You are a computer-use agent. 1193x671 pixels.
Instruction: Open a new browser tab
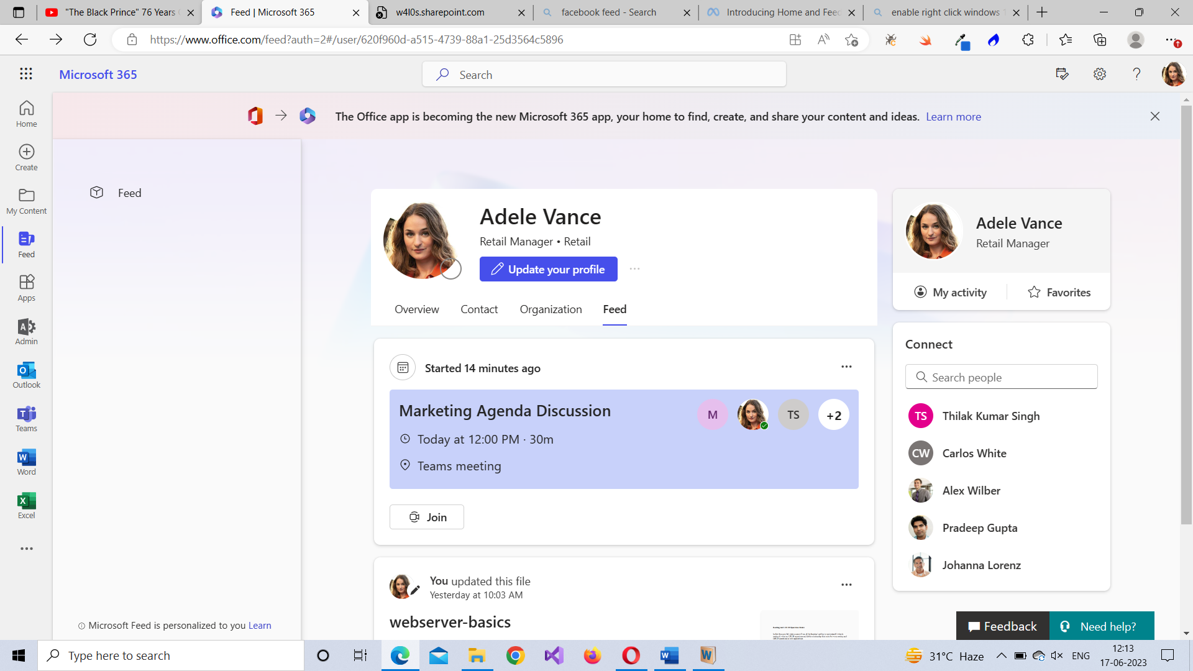click(x=1042, y=12)
